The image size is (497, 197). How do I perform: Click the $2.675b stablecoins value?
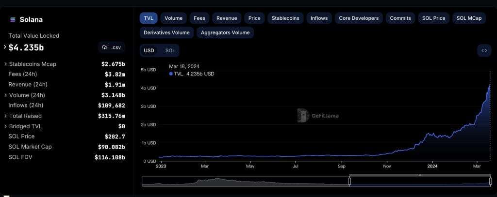click(x=113, y=64)
